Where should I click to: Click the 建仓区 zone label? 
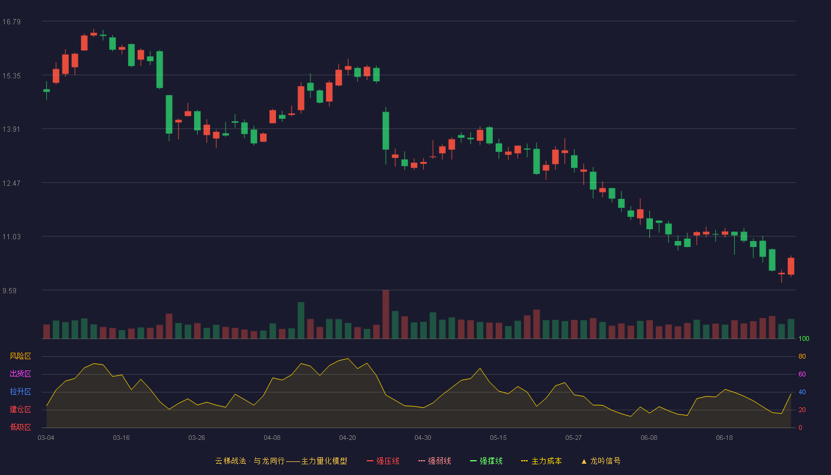click(x=20, y=410)
